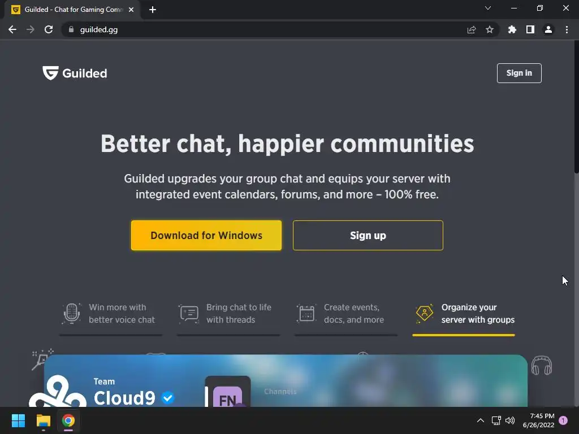Expand the tab search chevron

(x=488, y=8)
